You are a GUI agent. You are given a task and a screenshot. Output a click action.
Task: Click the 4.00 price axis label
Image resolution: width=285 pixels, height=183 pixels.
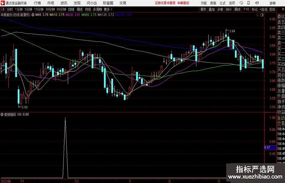tap(272, 19)
